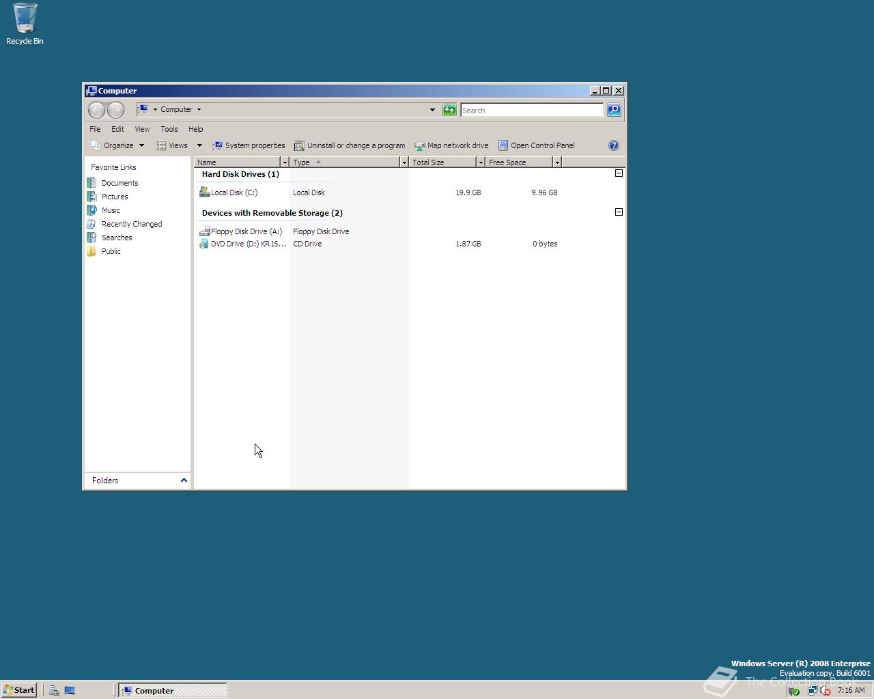Click the Computer window title bar icon

click(91, 90)
